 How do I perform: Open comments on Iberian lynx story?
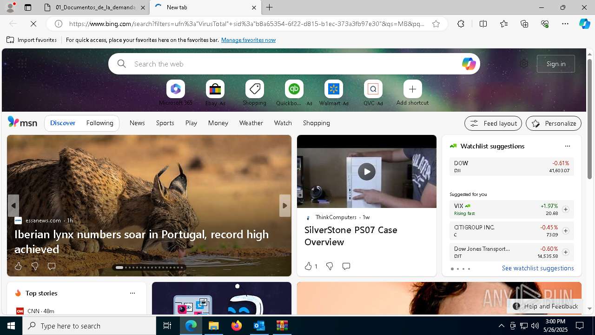click(x=52, y=266)
